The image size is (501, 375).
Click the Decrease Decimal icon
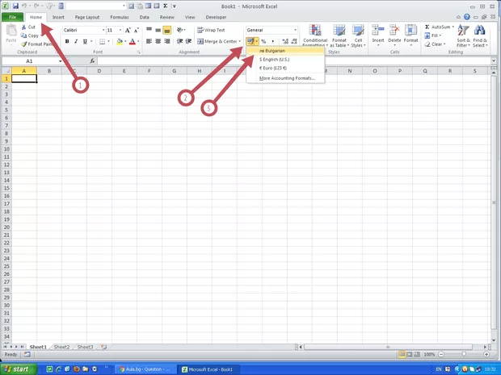(294, 41)
